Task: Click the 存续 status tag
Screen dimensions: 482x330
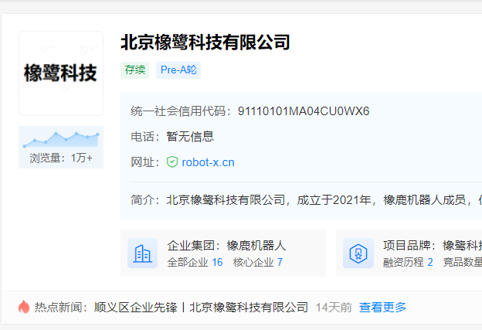Action: coord(134,70)
